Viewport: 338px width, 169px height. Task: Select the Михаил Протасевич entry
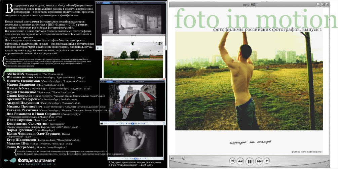coord(56,107)
